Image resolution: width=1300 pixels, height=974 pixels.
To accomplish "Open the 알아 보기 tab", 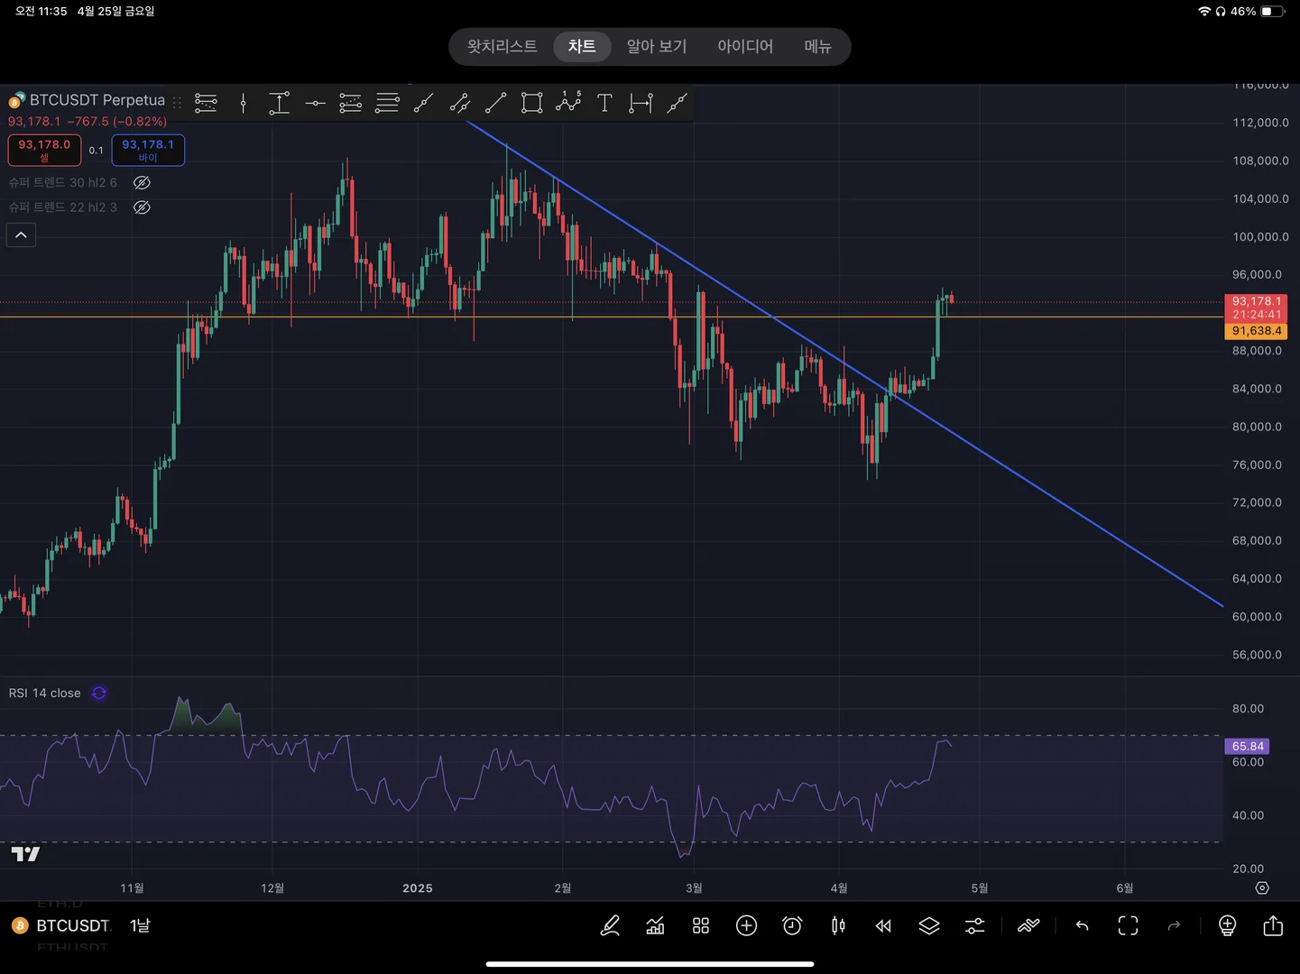I will click(x=657, y=47).
